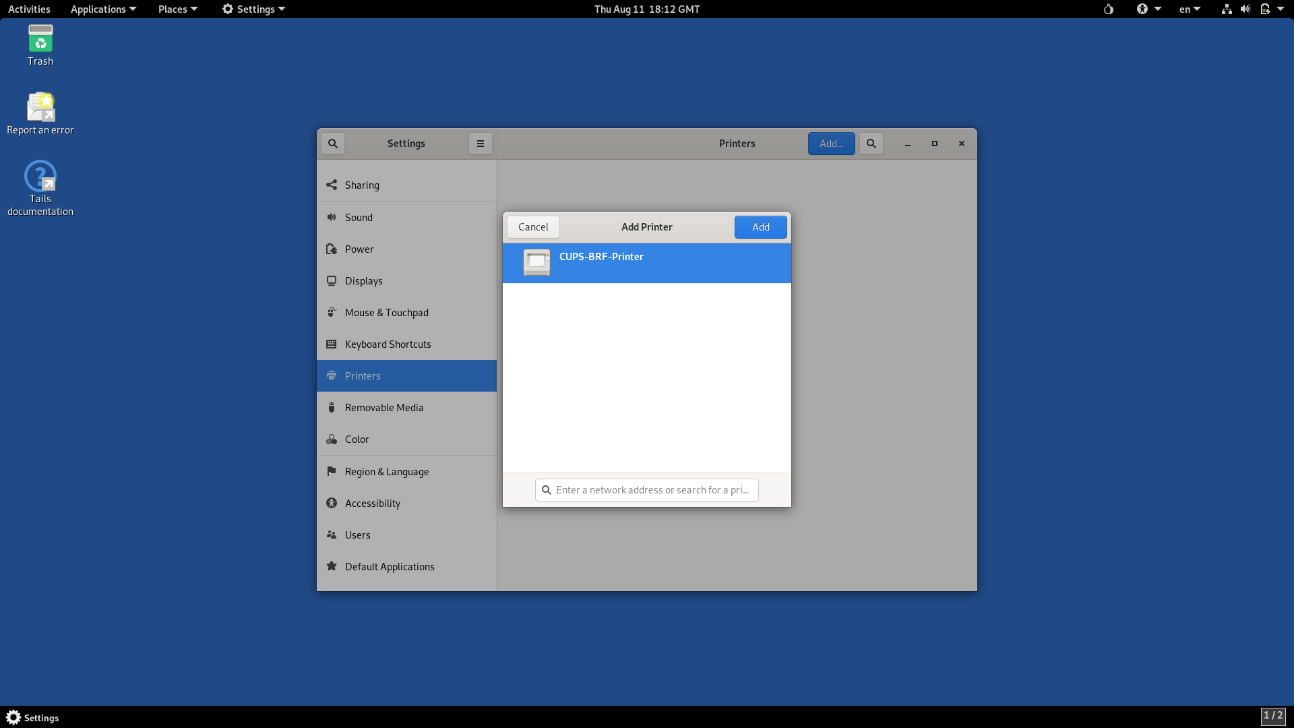Toggle the network status icon in taskbar
The height and width of the screenshot is (728, 1294).
click(x=1225, y=9)
